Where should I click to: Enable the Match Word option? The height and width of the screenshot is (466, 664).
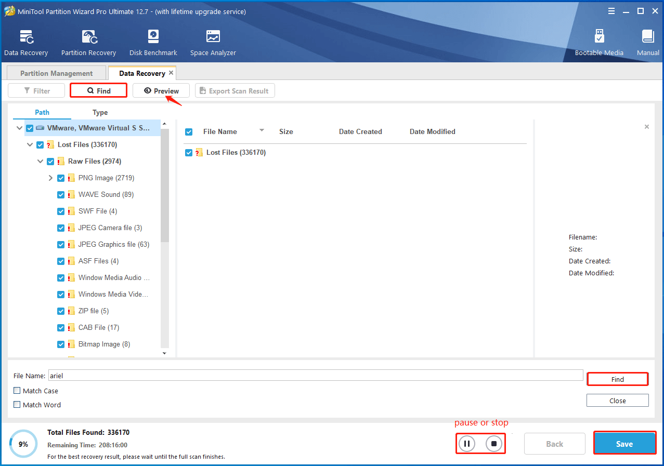(x=17, y=405)
